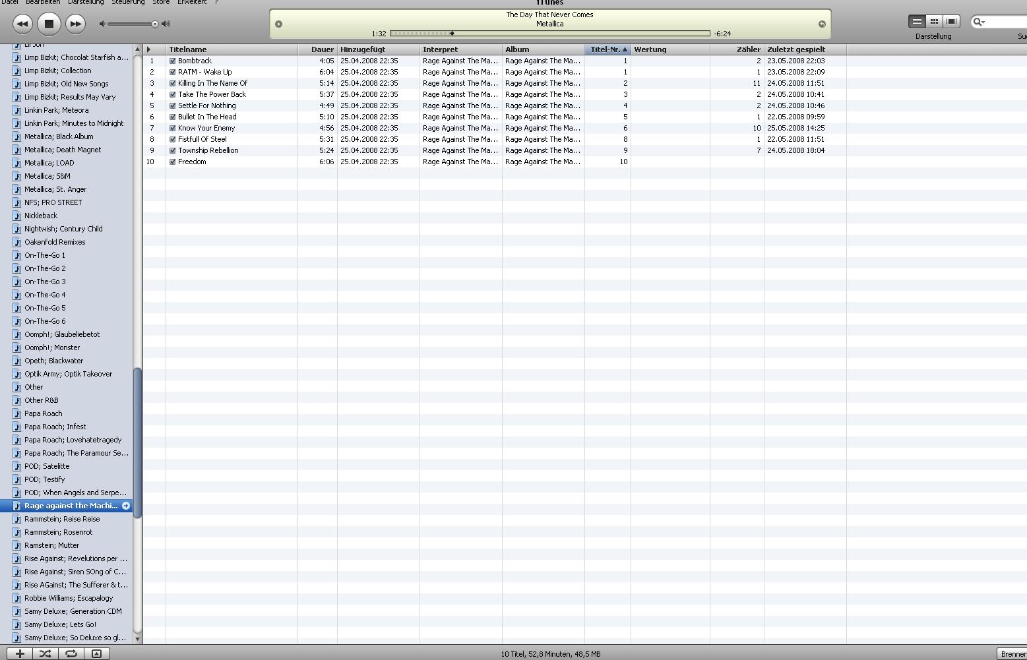Viewport: 1027px width, 660px height.
Task: Sort by the Hinzugefügt column header
Action: click(379, 49)
